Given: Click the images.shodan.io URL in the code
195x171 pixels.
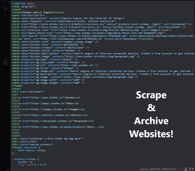Looking at the screenshot, I should tap(50, 109).
